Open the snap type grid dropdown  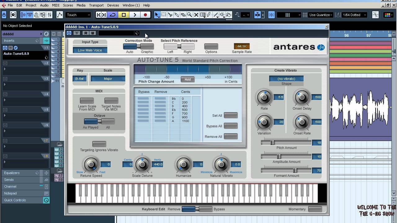click(289, 15)
